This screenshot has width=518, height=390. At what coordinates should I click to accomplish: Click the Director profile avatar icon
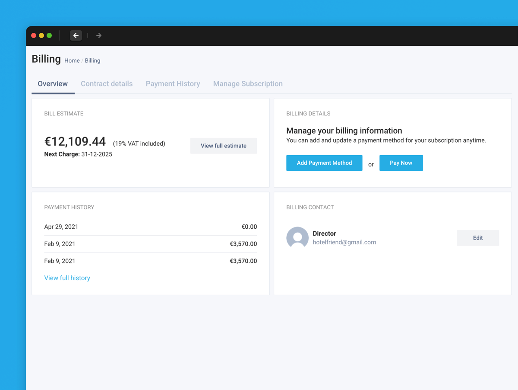[297, 238]
